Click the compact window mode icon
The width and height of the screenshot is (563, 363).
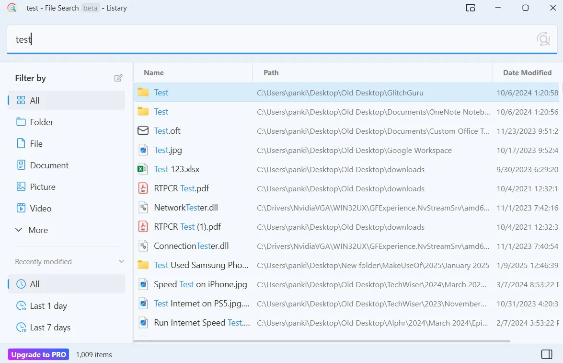coord(470,8)
